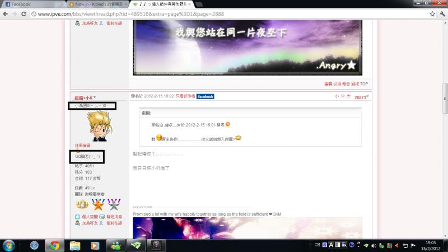The image size is (448, 252).
Task: Click the speaker volume tray icon
Action: 374,245
